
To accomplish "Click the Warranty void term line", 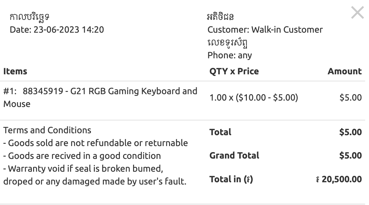I will pyautogui.click(x=95, y=175).
